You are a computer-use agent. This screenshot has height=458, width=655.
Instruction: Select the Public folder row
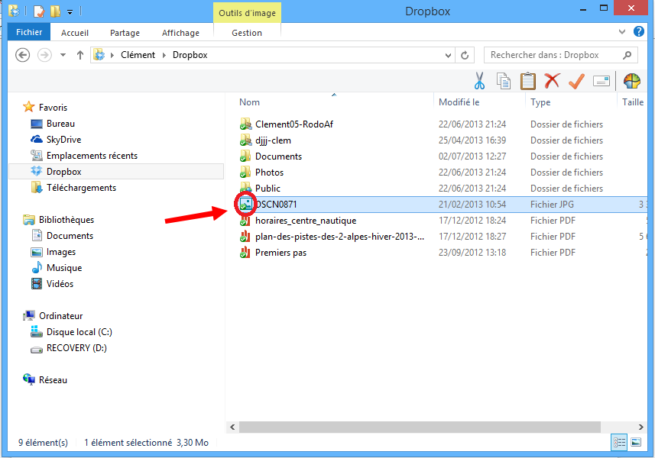pos(436,188)
